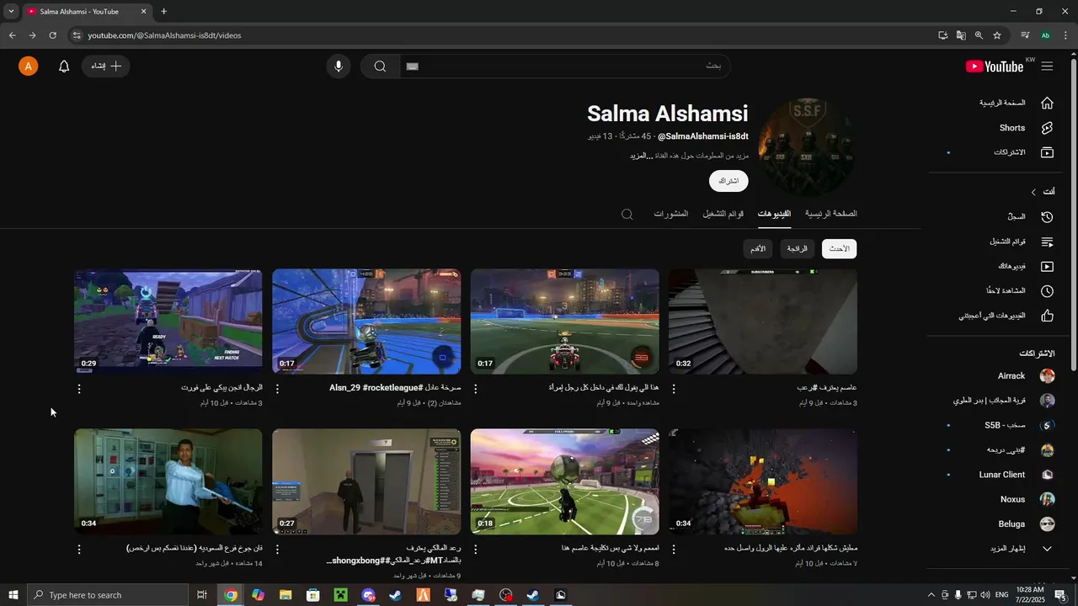Click the channel search icon beside tabs
Image resolution: width=1078 pixels, height=606 pixels.
click(627, 215)
